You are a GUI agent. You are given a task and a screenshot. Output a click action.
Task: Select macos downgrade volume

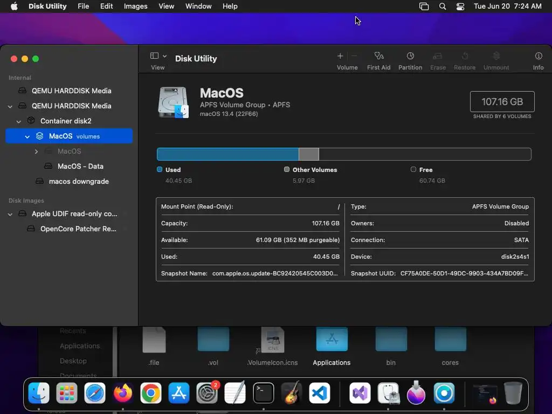[69, 181]
